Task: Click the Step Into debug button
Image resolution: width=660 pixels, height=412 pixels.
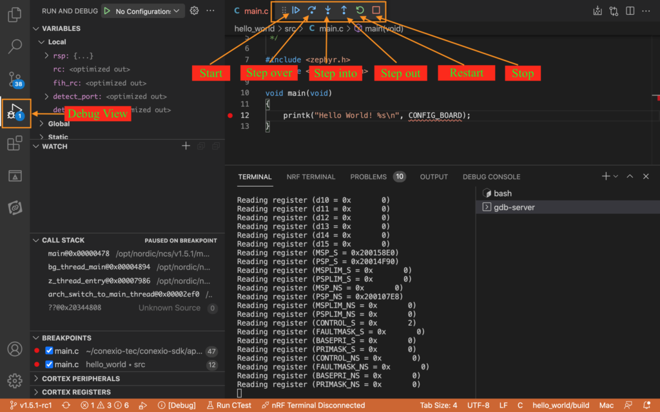Action: click(x=328, y=10)
